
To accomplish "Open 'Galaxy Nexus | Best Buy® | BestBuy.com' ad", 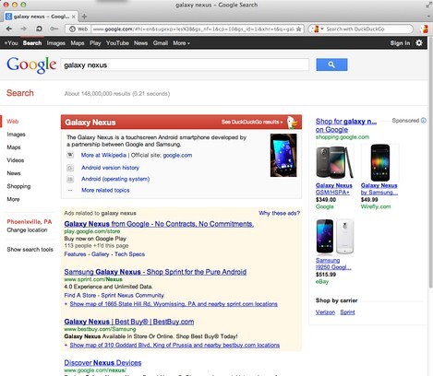I will (129, 322).
